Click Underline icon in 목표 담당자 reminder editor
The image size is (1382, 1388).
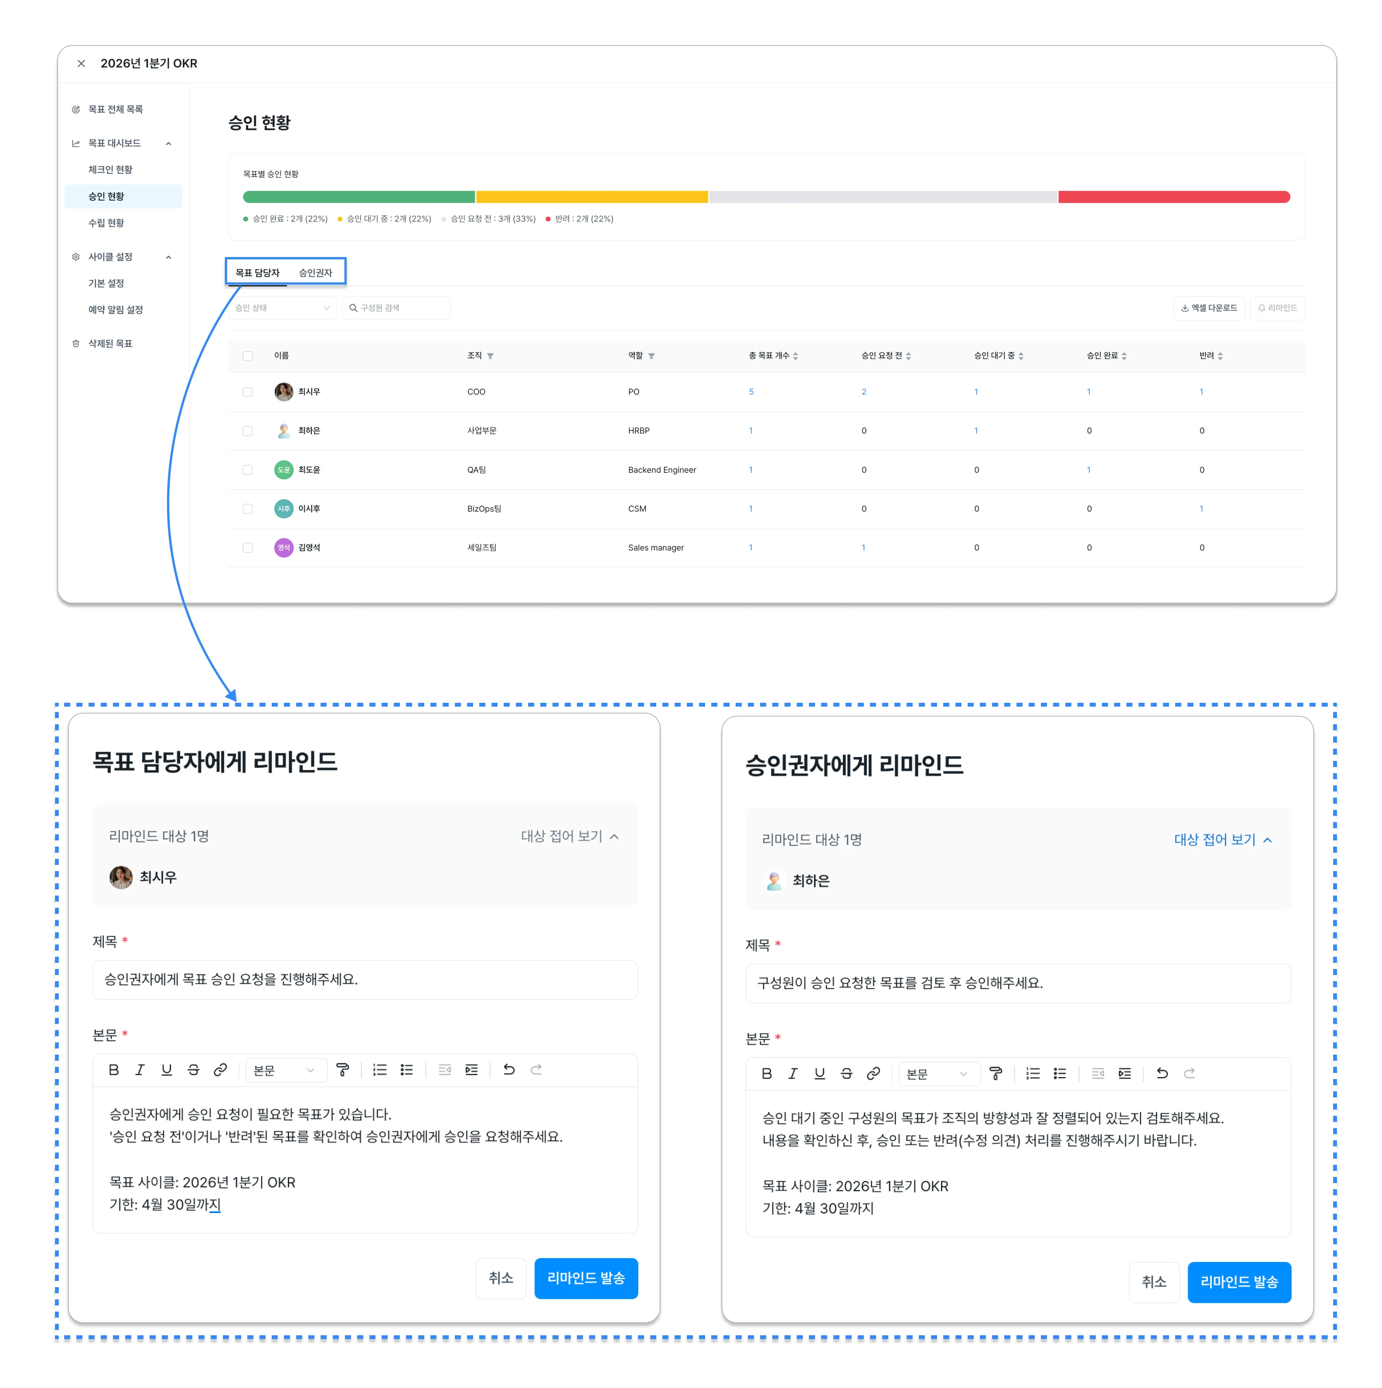pos(166,1070)
